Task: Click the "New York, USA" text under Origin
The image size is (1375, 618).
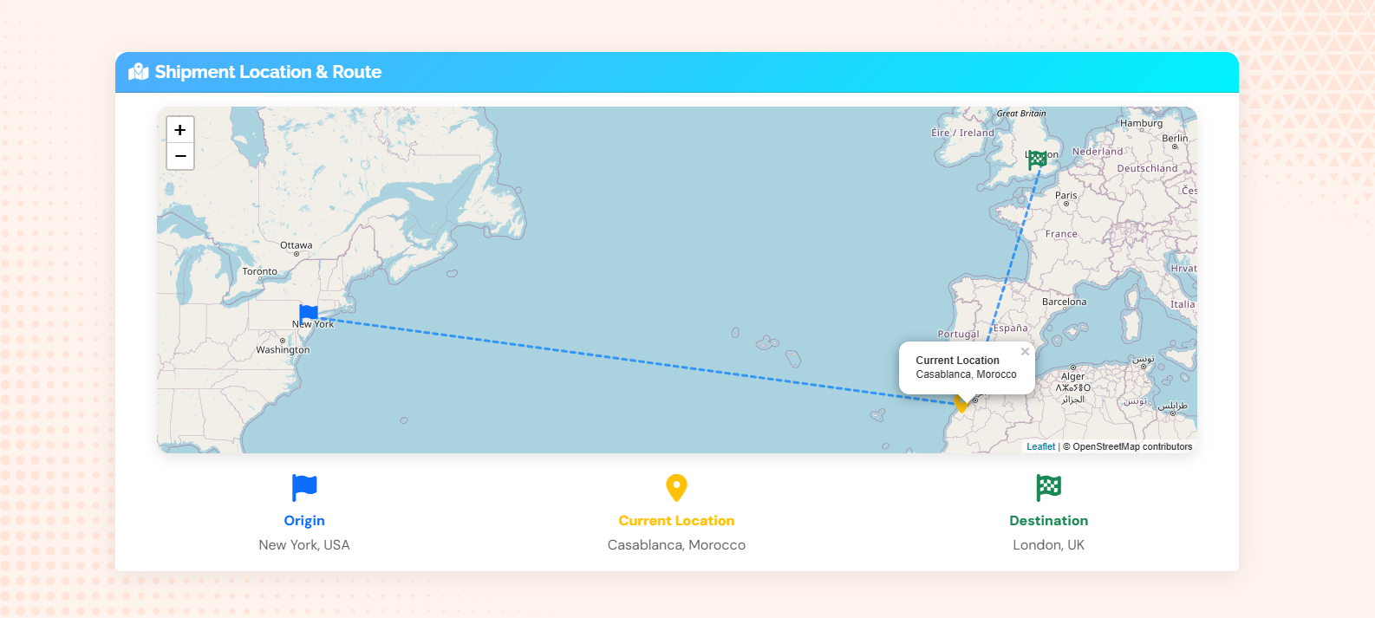Action: pos(304,545)
